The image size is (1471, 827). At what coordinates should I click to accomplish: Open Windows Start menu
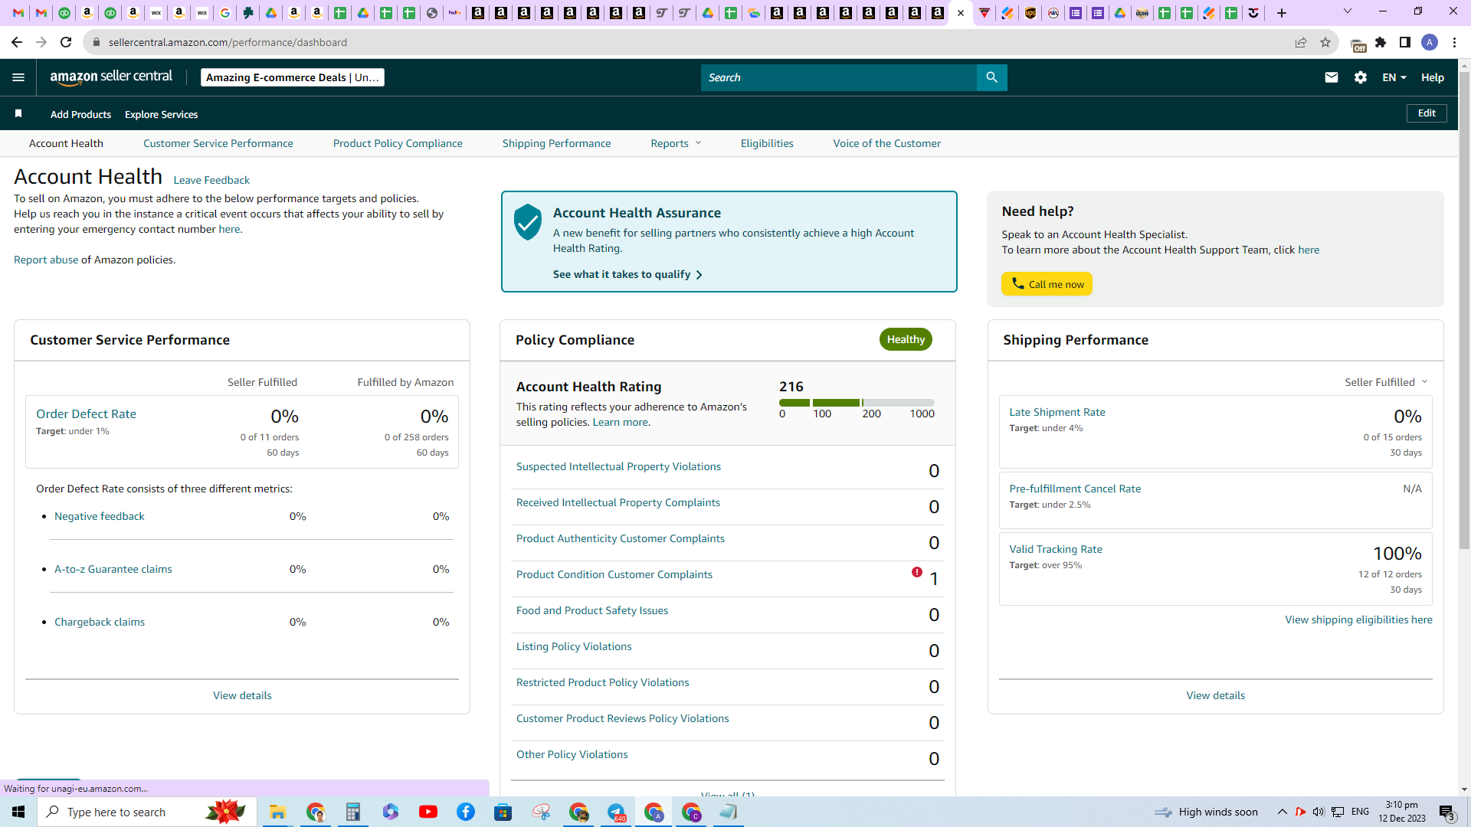point(18,812)
